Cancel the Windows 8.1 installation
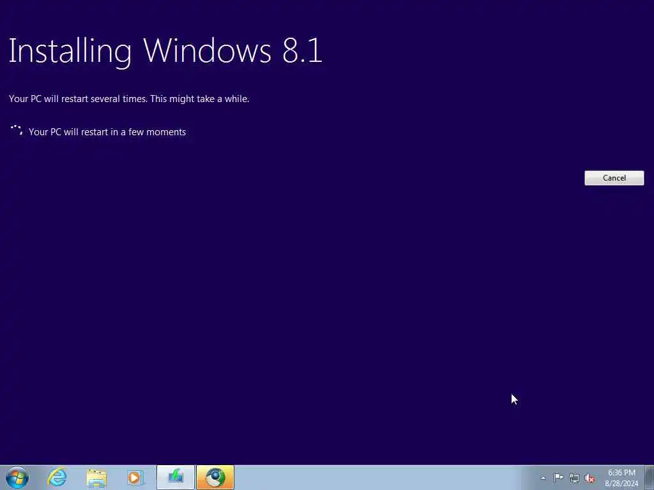 (x=614, y=178)
